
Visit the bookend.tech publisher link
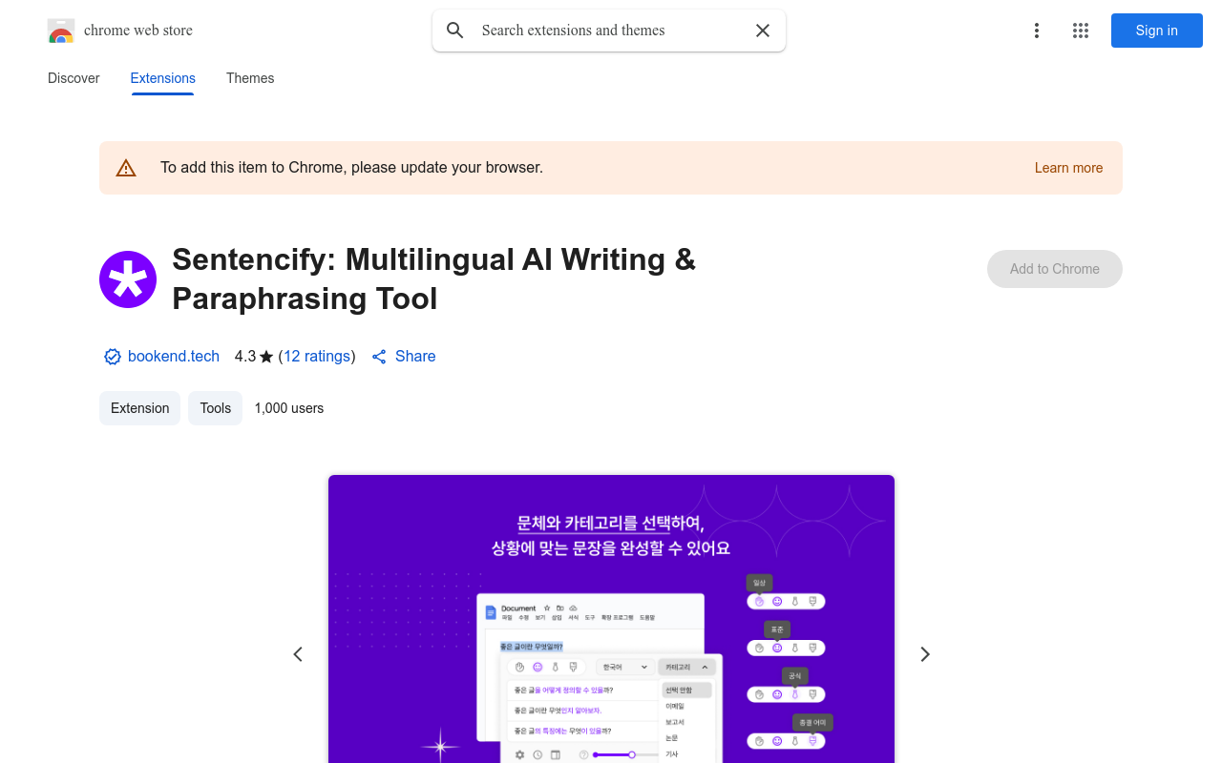(175, 356)
